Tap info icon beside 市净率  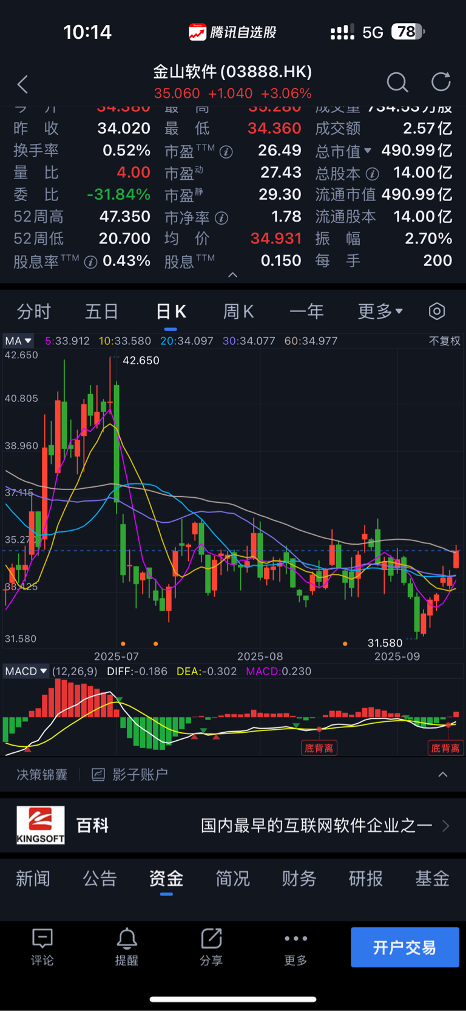click(x=221, y=218)
